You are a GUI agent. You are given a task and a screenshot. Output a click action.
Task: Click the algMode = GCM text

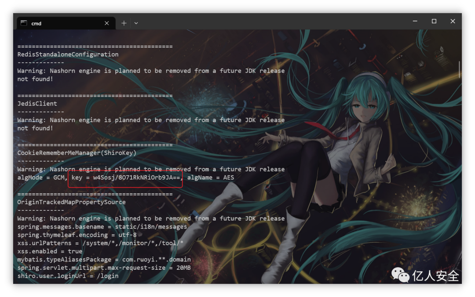41,177
